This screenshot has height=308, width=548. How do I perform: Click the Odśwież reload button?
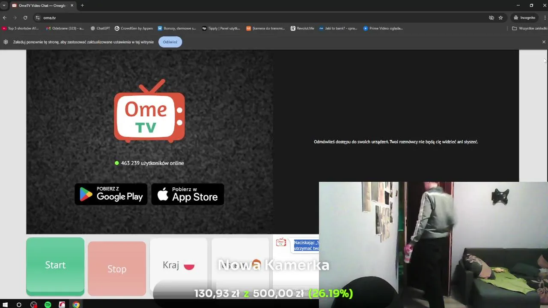[x=170, y=42]
